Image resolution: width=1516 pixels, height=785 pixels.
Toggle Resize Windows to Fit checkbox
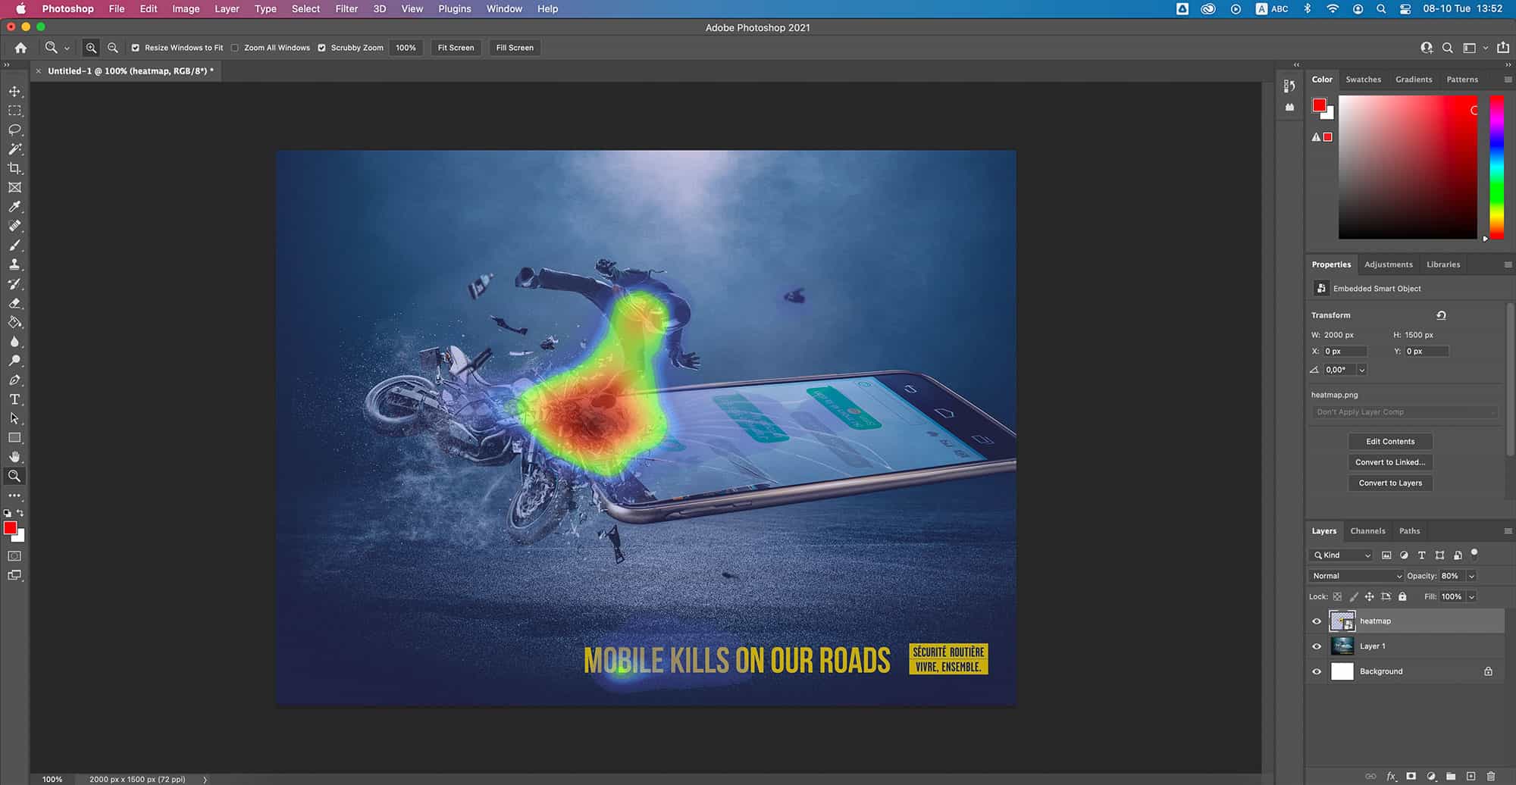pyautogui.click(x=135, y=47)
